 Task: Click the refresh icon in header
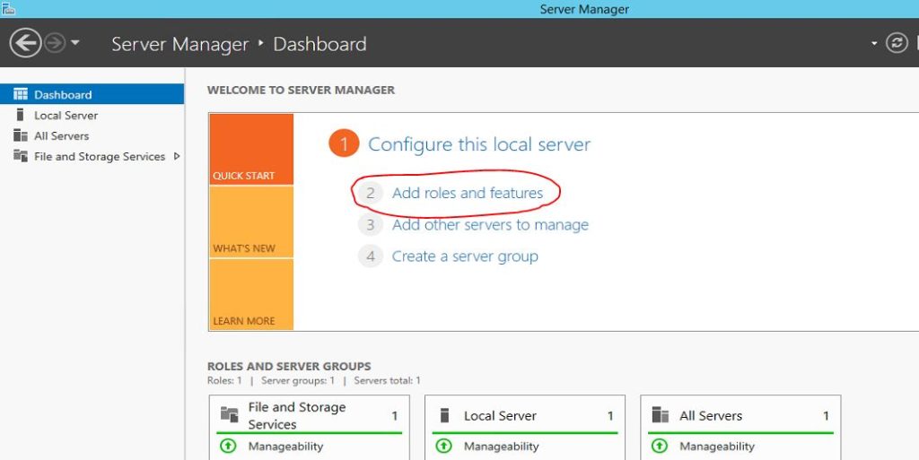[x=897, y=43]
